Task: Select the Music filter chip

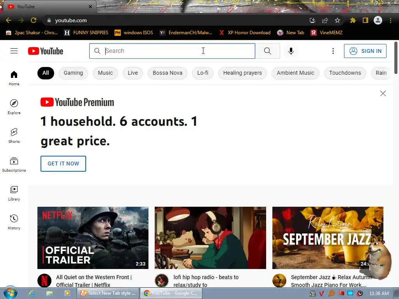Action: coord(105,73)
